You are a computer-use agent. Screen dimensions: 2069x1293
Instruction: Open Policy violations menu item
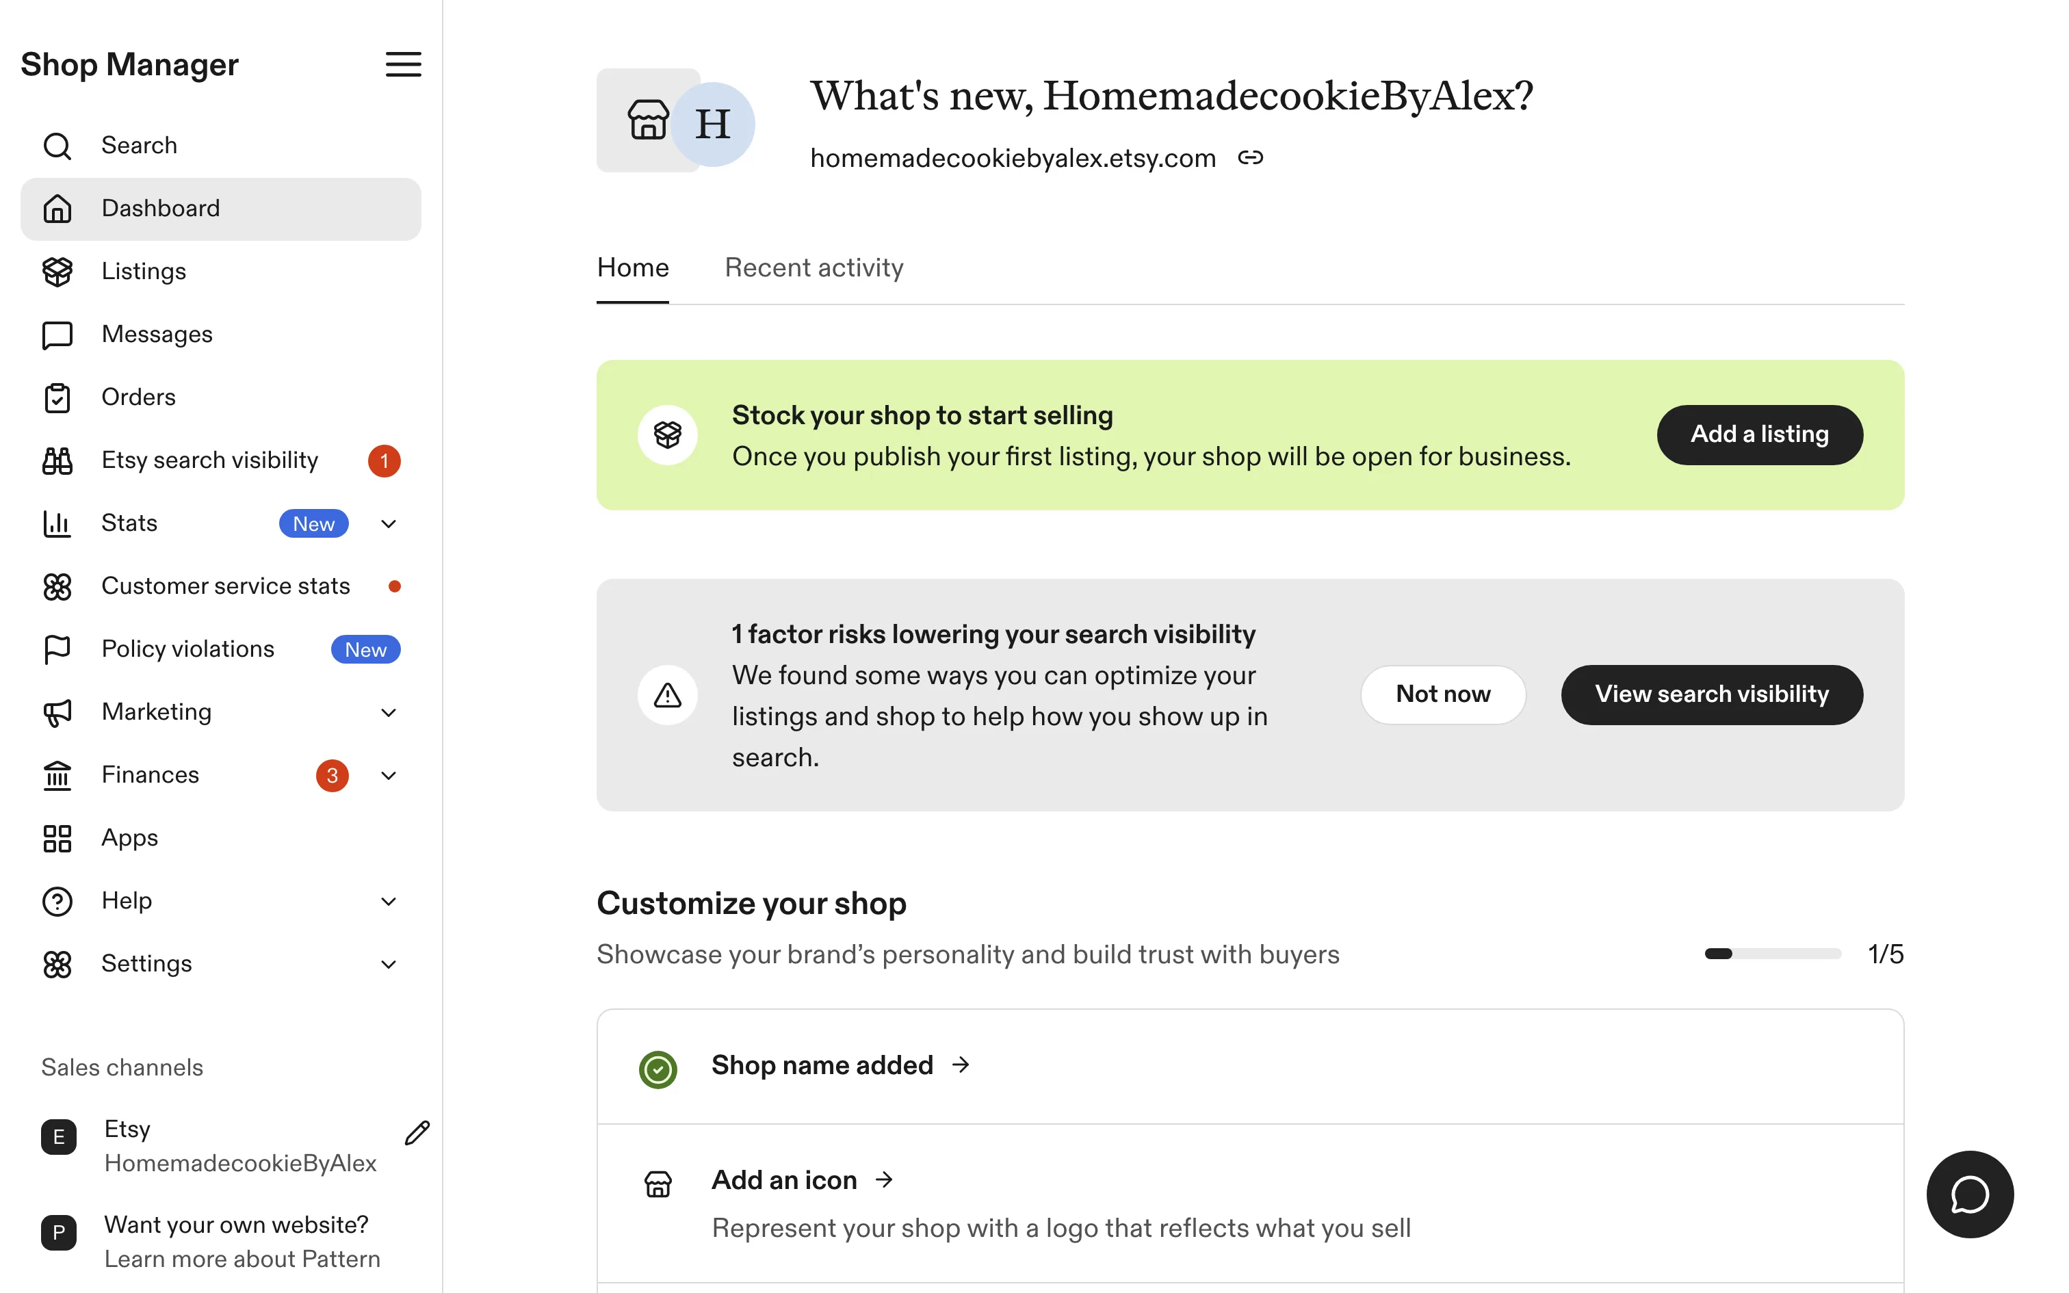point(220,649)
